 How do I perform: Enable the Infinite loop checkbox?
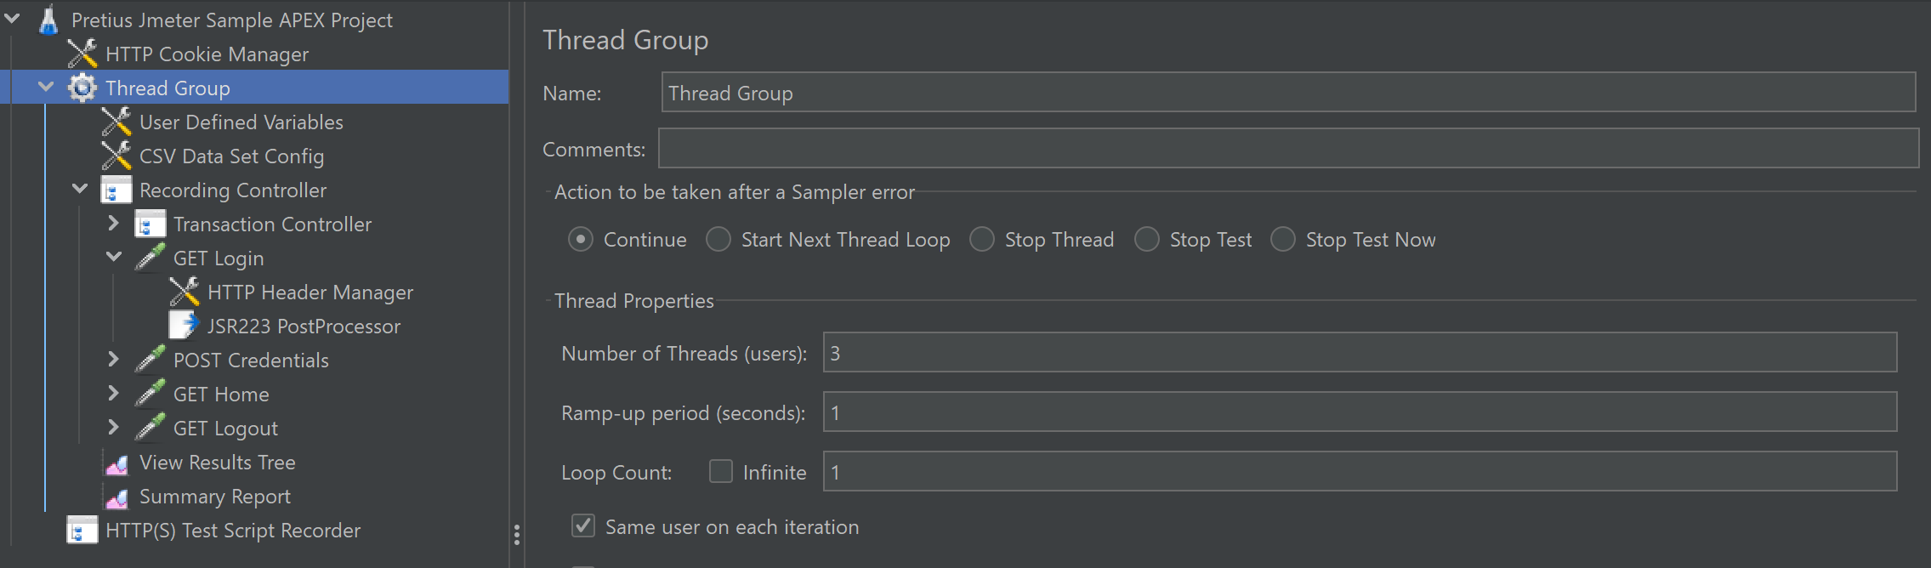[x=721, y=471]
